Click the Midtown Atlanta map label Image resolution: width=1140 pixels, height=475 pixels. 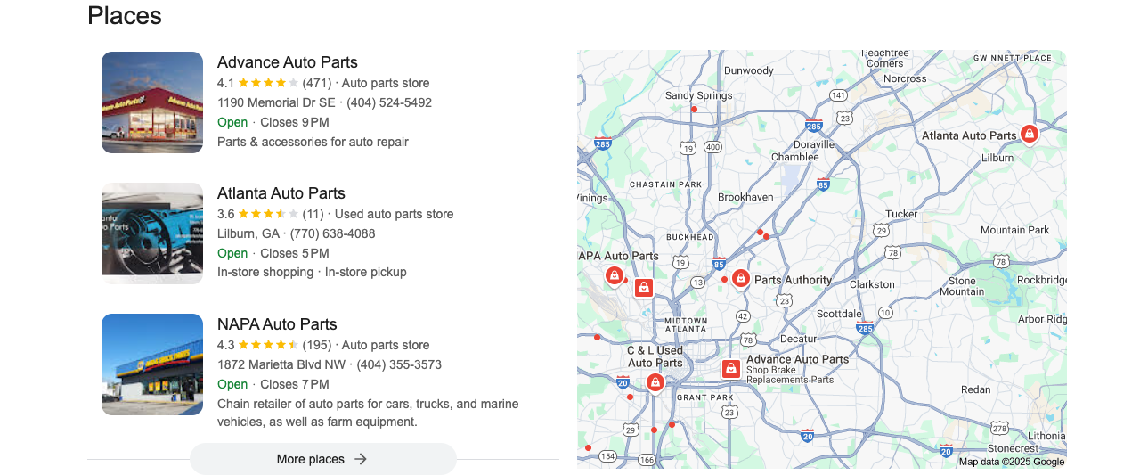coord(686,324)
